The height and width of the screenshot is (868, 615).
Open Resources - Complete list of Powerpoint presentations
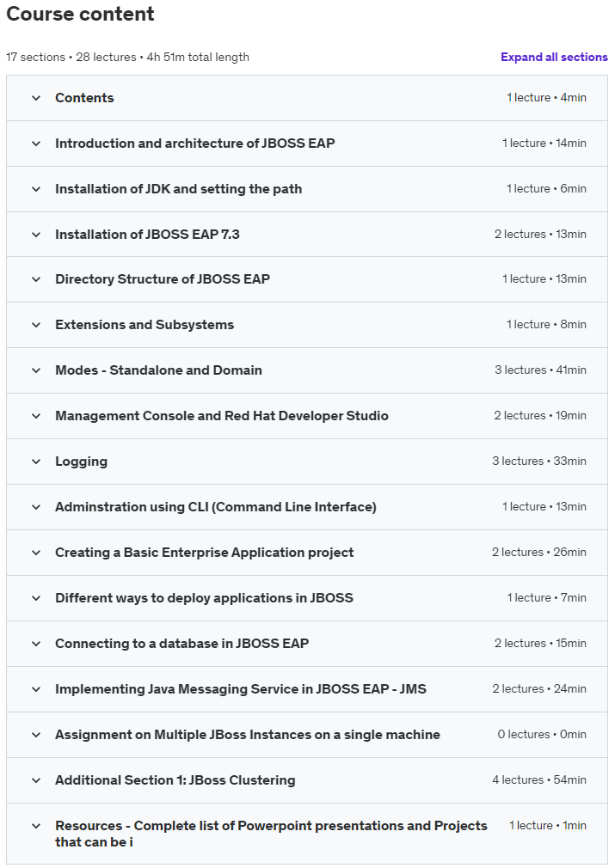(271, 834)
